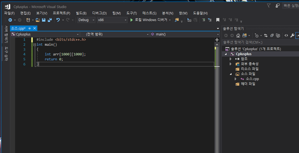Click the send feedback person icon
The height and width of the screenshot is (153, 299).
point(278,6)
